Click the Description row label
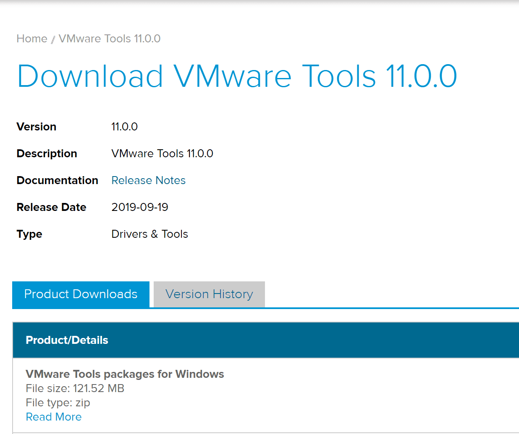The height and width of the screenshot is (434, 519). pos(47,153)
